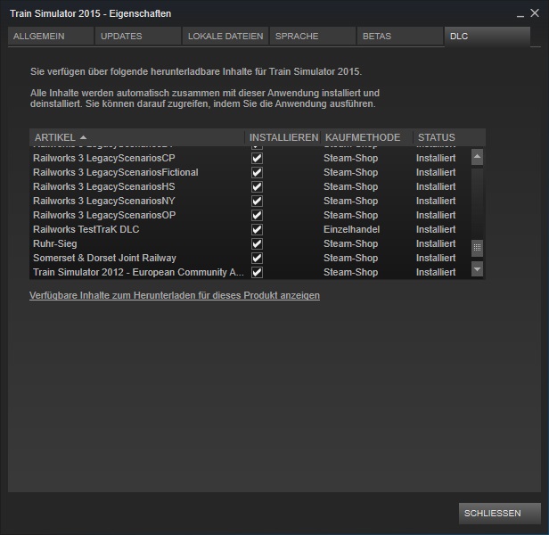Screen dimensions: 549x535
Task: Select the Railworks 3 LegacyScenariosOP entry
Action: coord(250,216)
